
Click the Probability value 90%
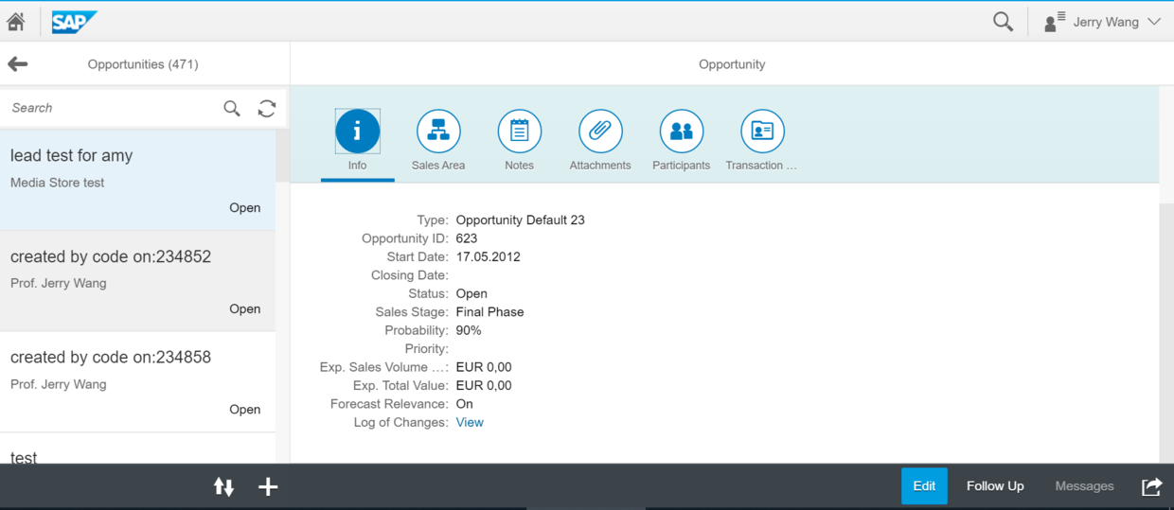click(469, 331)
